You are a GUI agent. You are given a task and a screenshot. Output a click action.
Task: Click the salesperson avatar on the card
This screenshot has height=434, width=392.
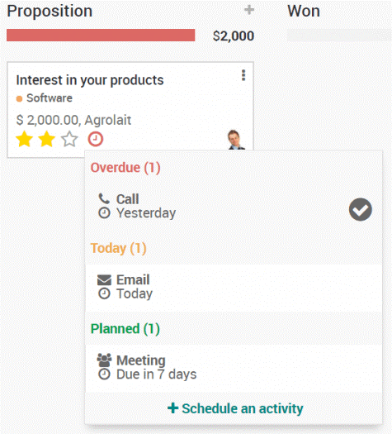pyautogui.click(x=236, y=140)
